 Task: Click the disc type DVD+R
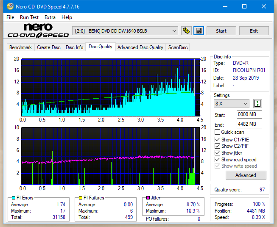tap(241, 63)
